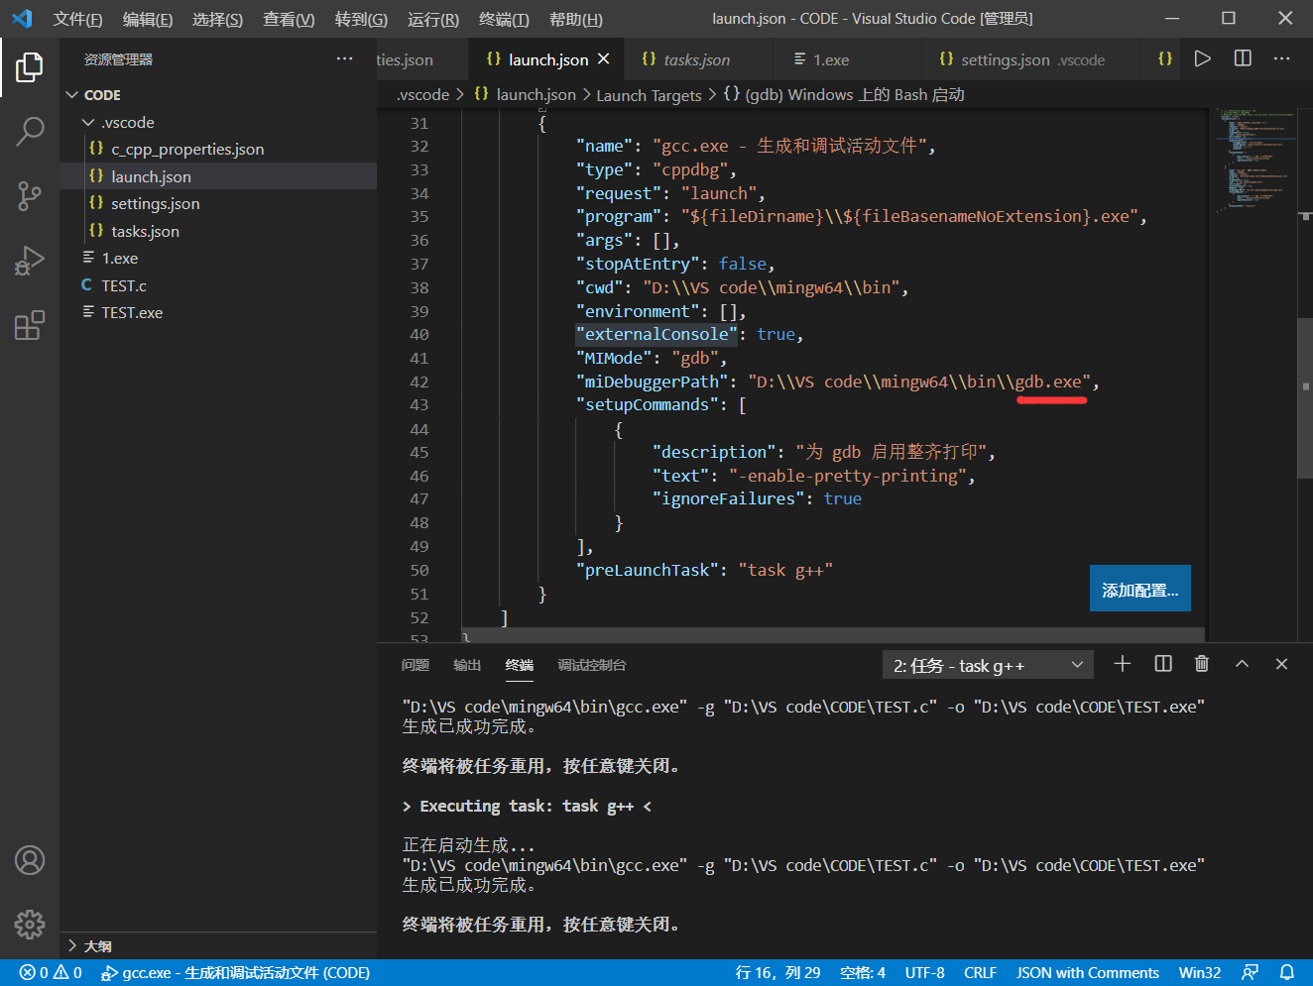Open the notifications bell icon
This screenshot has width=1313, height=986.
click(x=1286, y=973)
